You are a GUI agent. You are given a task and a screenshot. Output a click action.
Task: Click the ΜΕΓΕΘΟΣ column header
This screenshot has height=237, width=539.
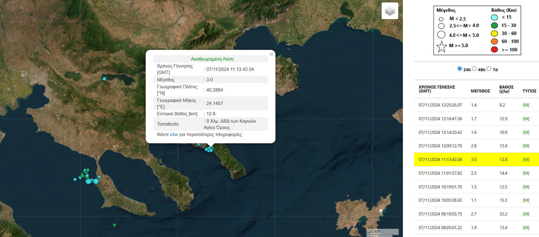coord(480,91)
